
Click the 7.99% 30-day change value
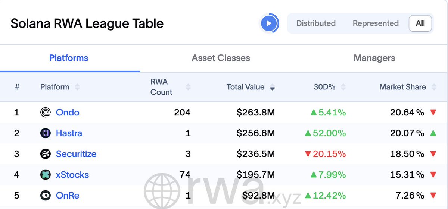click(x=332, y=175)
